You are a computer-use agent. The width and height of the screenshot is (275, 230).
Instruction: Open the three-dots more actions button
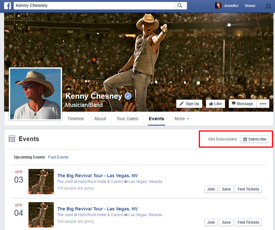tap(263, 104)
